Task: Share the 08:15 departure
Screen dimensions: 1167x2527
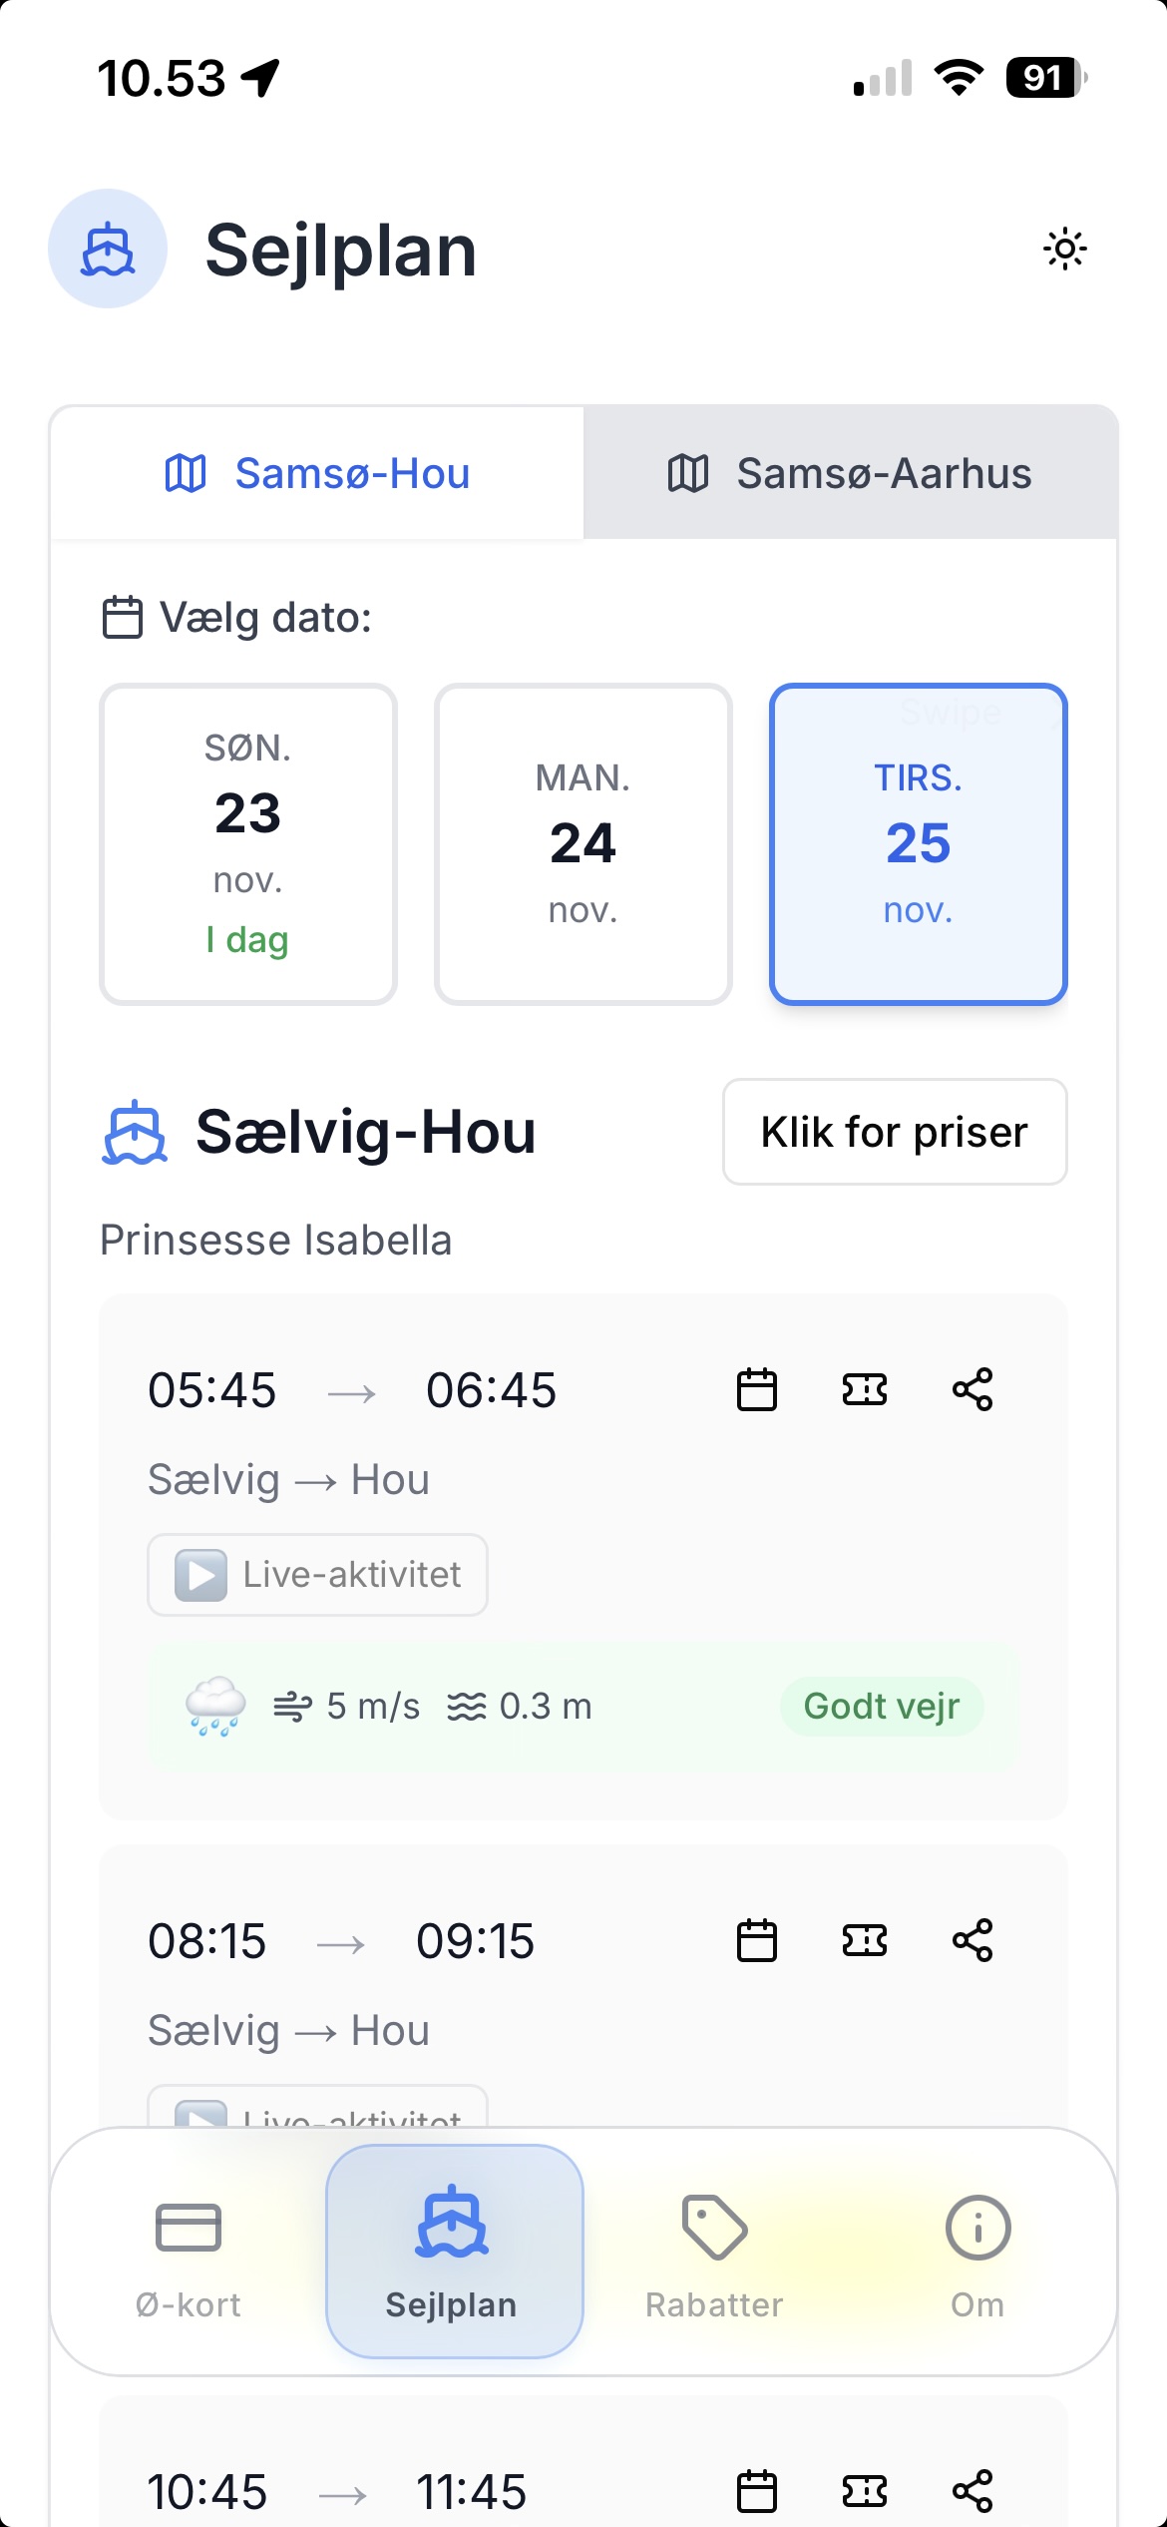Action: coord(972,1940)
